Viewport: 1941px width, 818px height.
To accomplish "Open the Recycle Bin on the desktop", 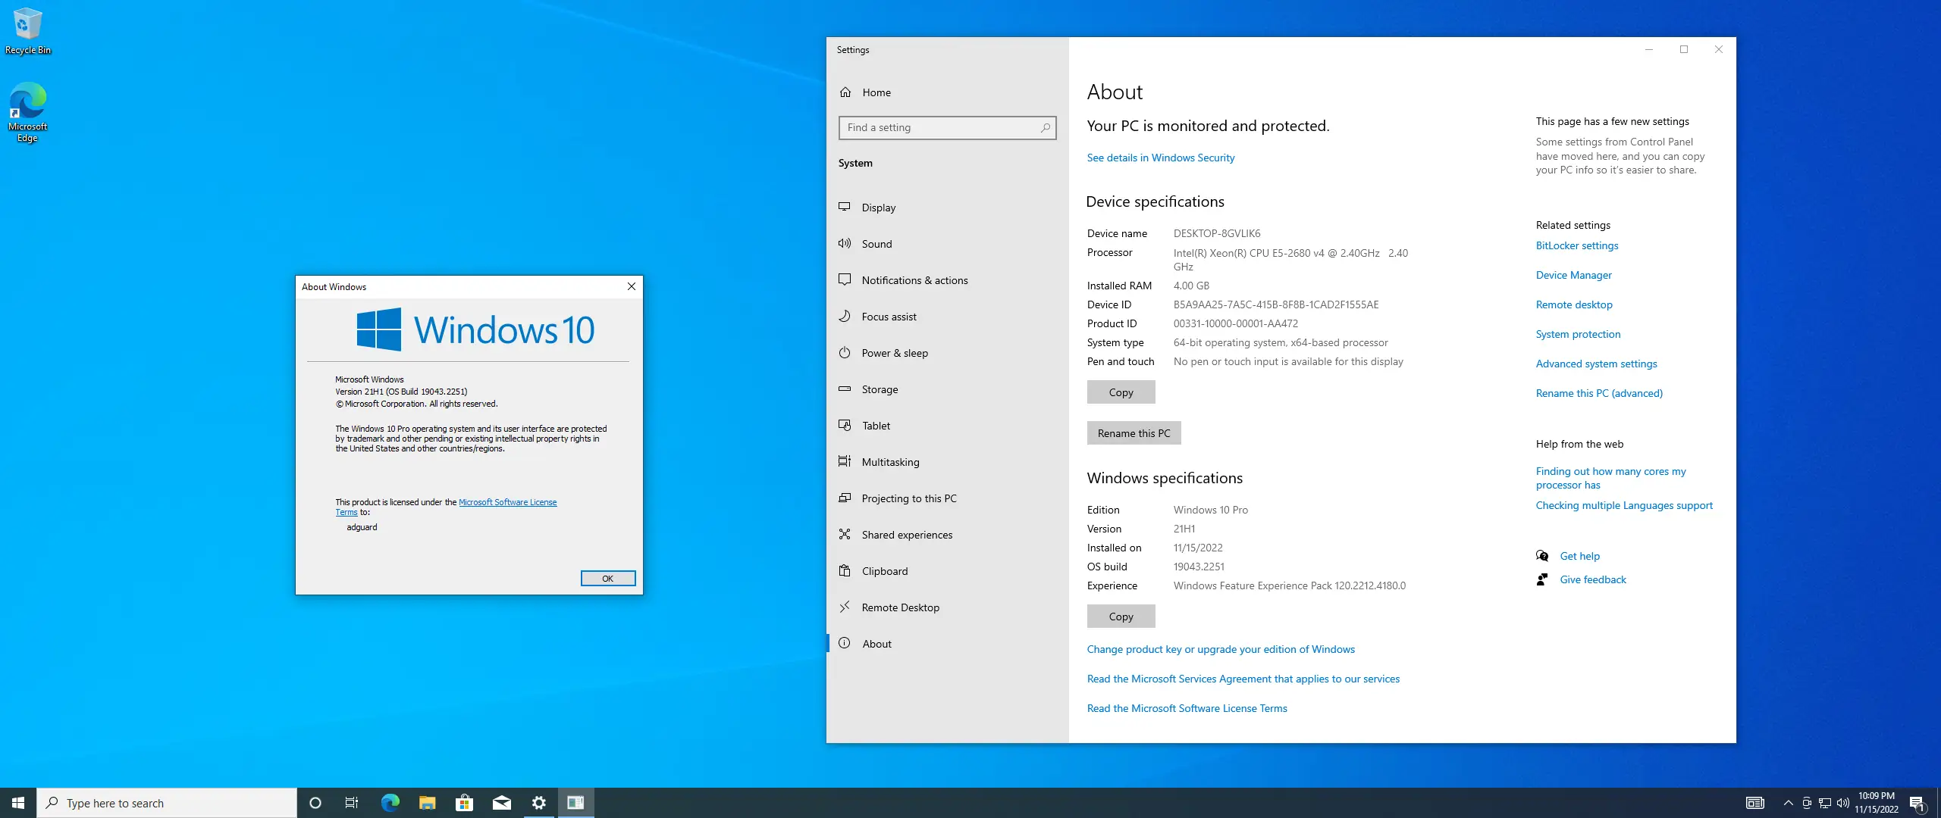I will click(x=27, y=23).
